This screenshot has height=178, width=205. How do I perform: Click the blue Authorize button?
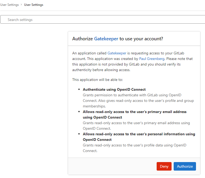pos(185,166)
